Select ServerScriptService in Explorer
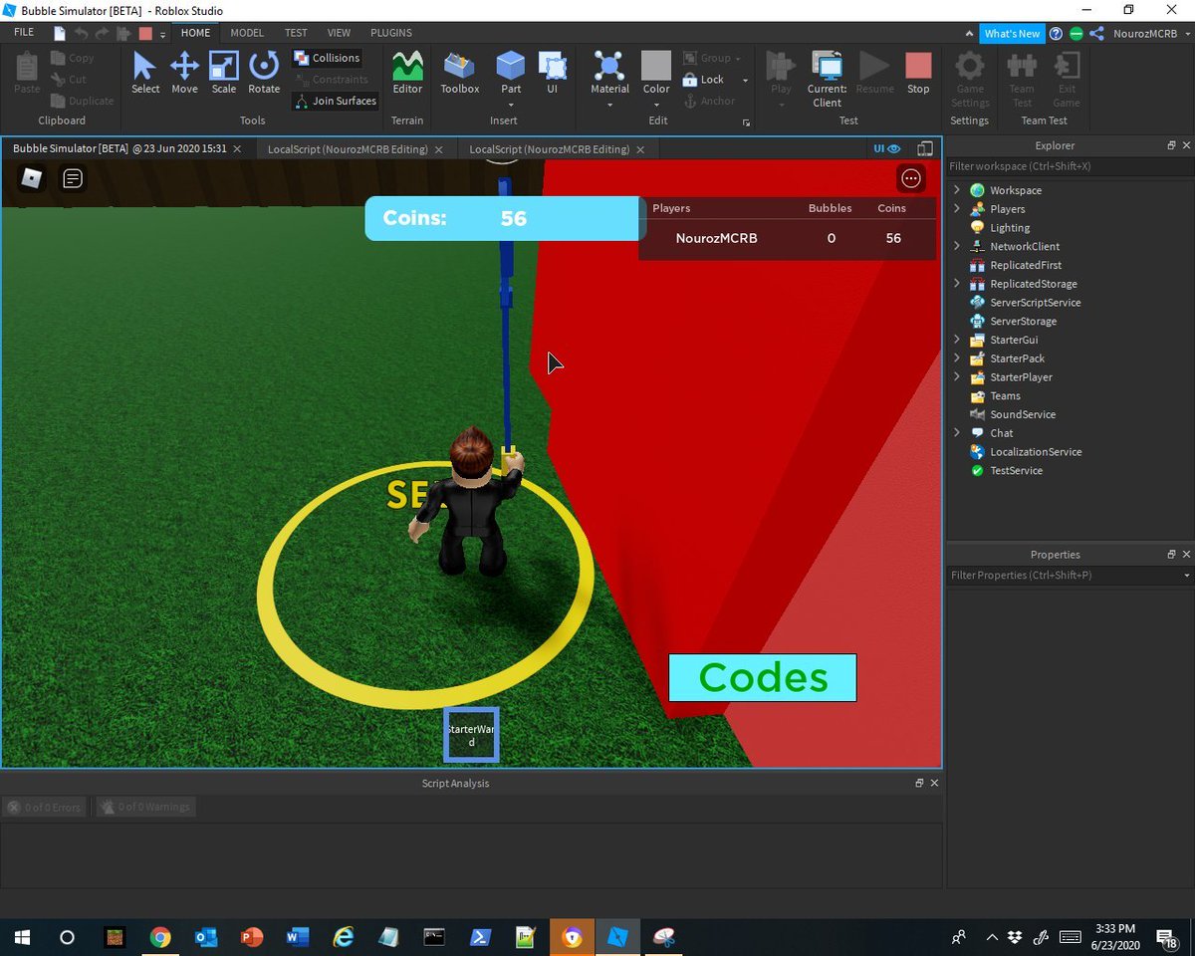Image resolution: width=1195 pixels, height=956 pixels. [1035, 303]
